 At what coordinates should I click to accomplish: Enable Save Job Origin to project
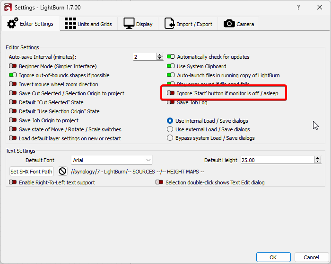[x=13, y=120]
